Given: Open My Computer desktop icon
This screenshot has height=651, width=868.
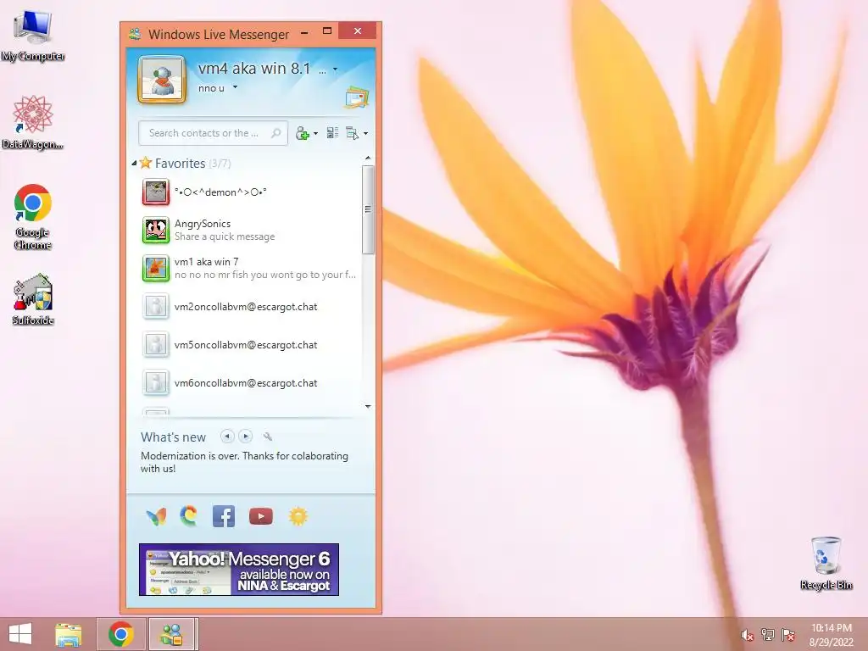Looking at the screenshot, I should point(33,35).
